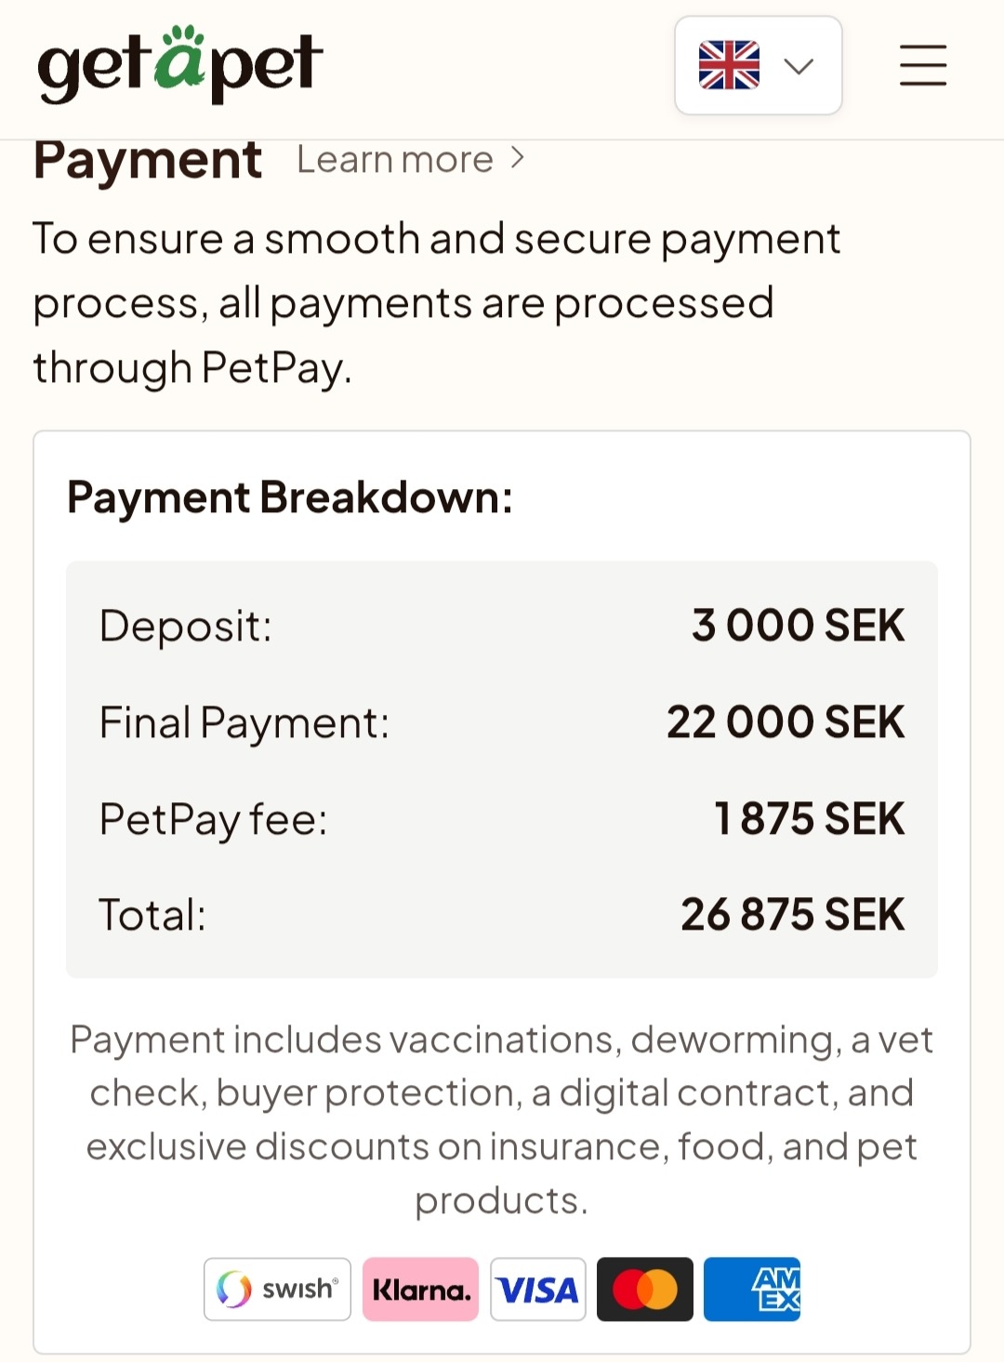Click the getapet logo
This screenshot has width=1004, height=1362.
(x=179, y=64)
